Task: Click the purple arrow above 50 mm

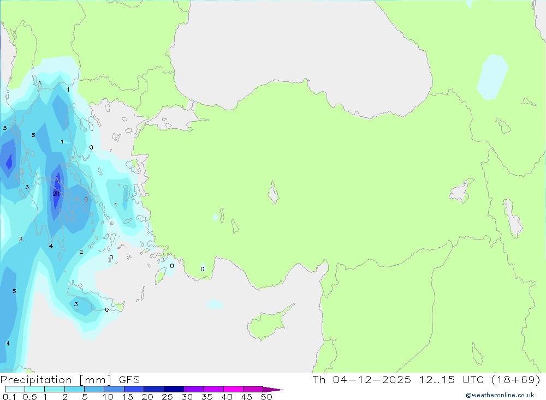Action: [274, 390]
